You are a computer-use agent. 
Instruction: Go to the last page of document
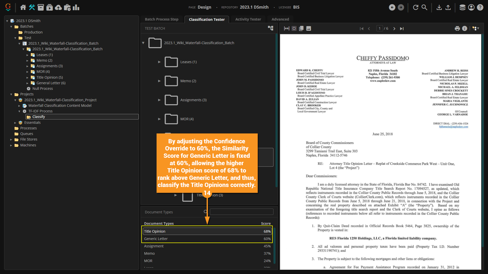click(402, 29)
